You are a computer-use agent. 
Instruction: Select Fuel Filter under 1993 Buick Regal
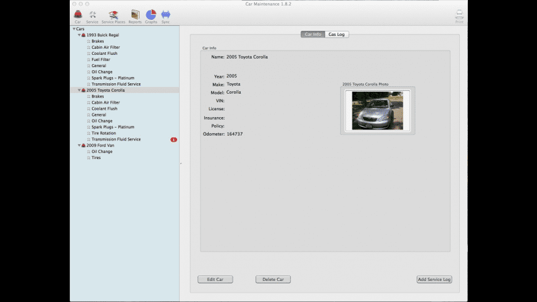tap(101, 60)
